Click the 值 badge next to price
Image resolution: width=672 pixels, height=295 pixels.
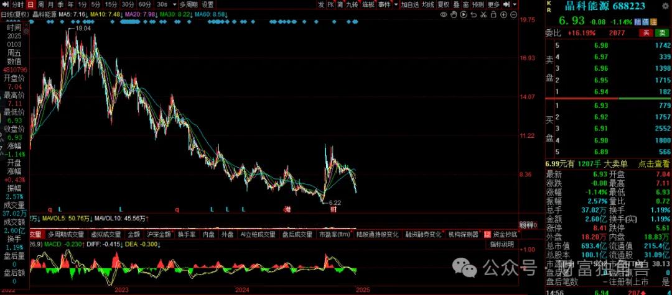coord(645,22)
